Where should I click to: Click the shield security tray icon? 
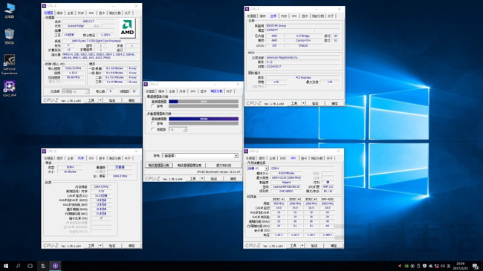click(x=424, y=266)
